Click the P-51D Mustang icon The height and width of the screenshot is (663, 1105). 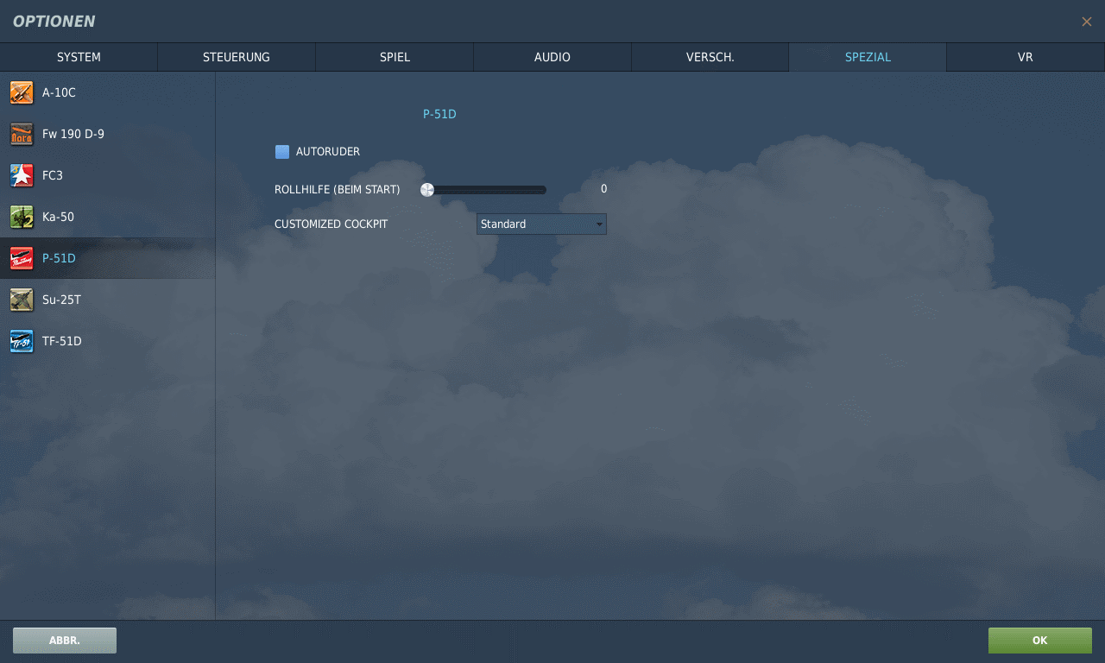[x=22, y=258]
